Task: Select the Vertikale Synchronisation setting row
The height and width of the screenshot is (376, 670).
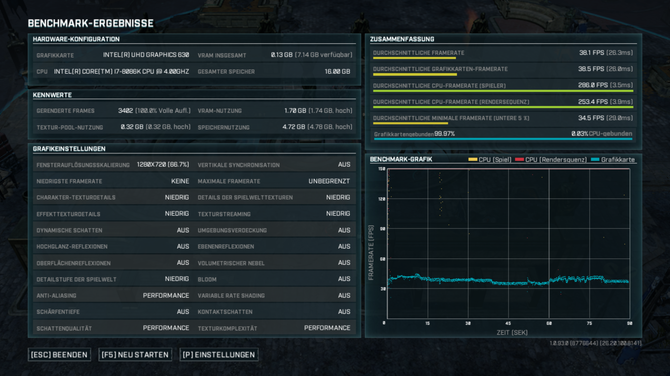Action: [x=274, y=165]
